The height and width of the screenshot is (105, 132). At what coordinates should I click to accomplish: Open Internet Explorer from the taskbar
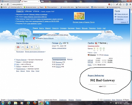[x=9, y=103]
